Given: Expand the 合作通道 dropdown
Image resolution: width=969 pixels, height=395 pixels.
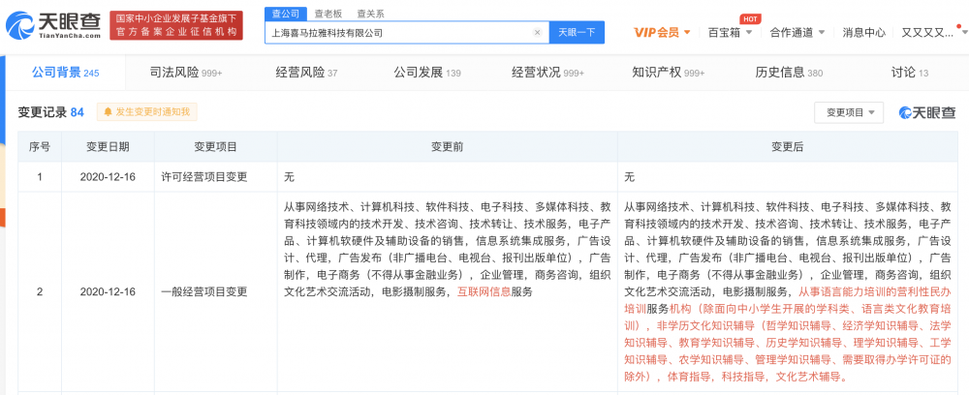Looking at the screenshot, I should point(797,33).
